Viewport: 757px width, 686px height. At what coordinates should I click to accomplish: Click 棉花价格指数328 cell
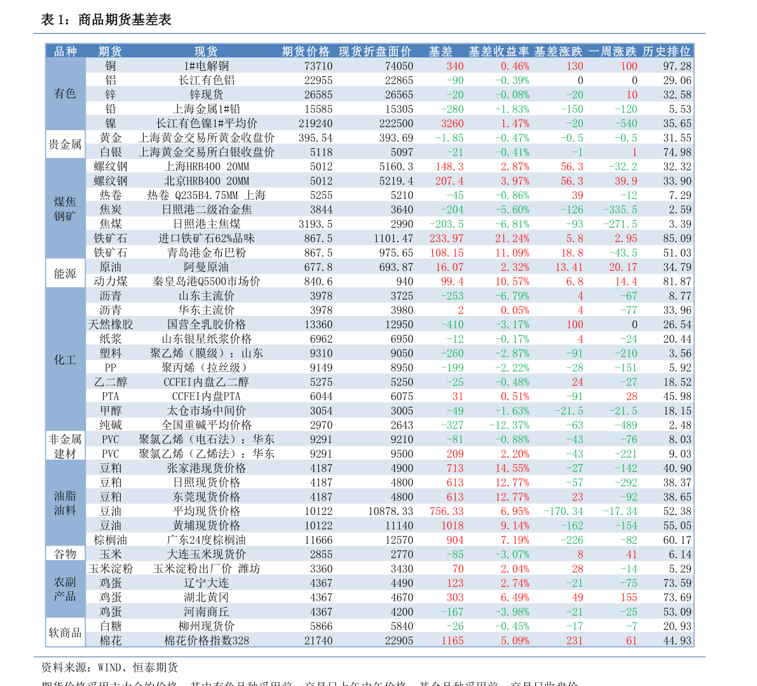(x=206, y=641)
